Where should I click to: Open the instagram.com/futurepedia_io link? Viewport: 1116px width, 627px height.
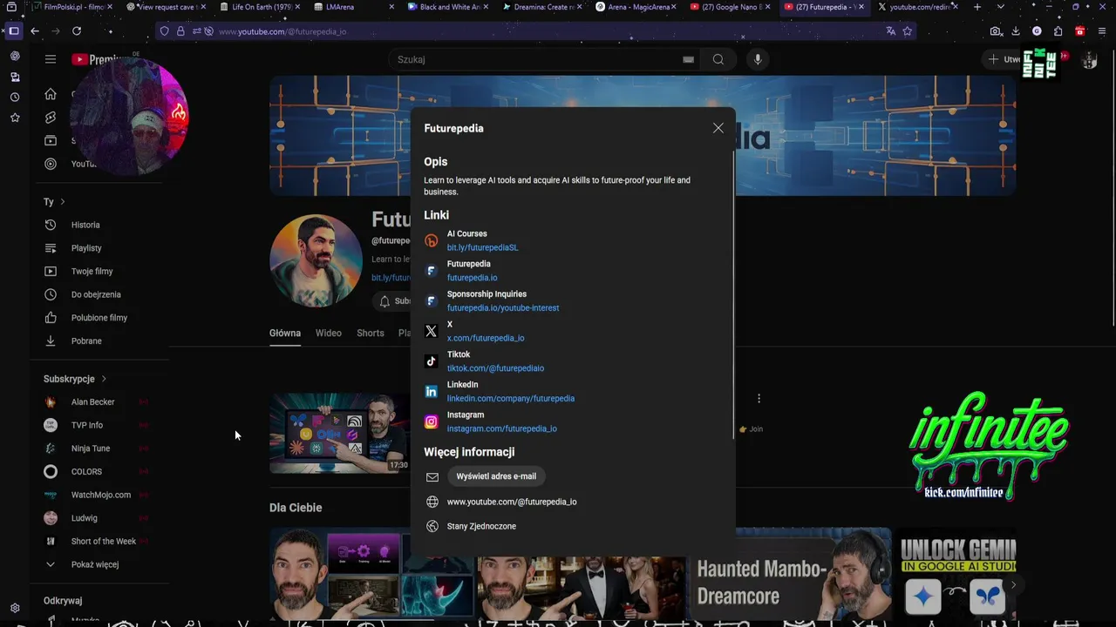point(501,428)
